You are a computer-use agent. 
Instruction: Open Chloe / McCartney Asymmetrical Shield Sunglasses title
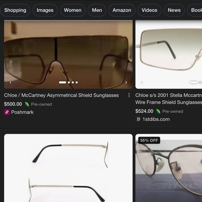coord(61,95)
